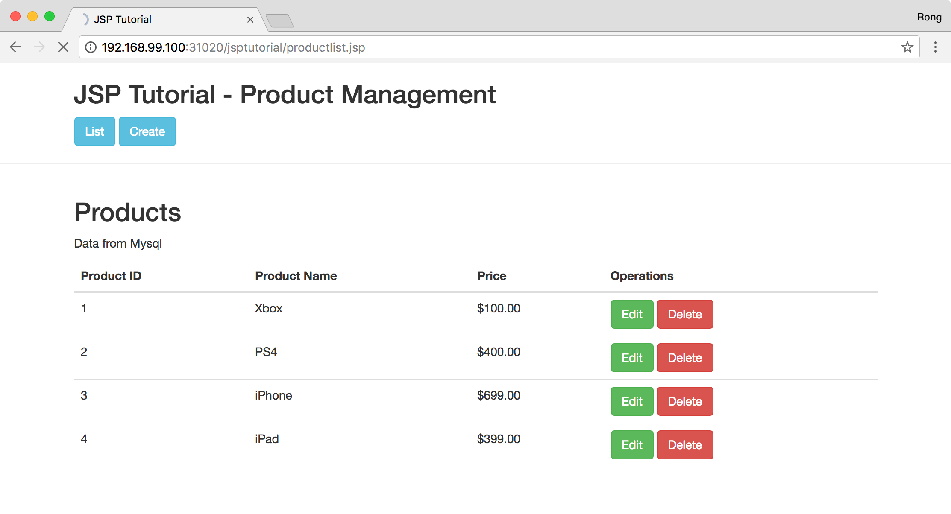Image resolution: width=951 pixels, height=514 pixels.
Task: Click product ID 2 in PS4 row
Action: pos(84,352)
